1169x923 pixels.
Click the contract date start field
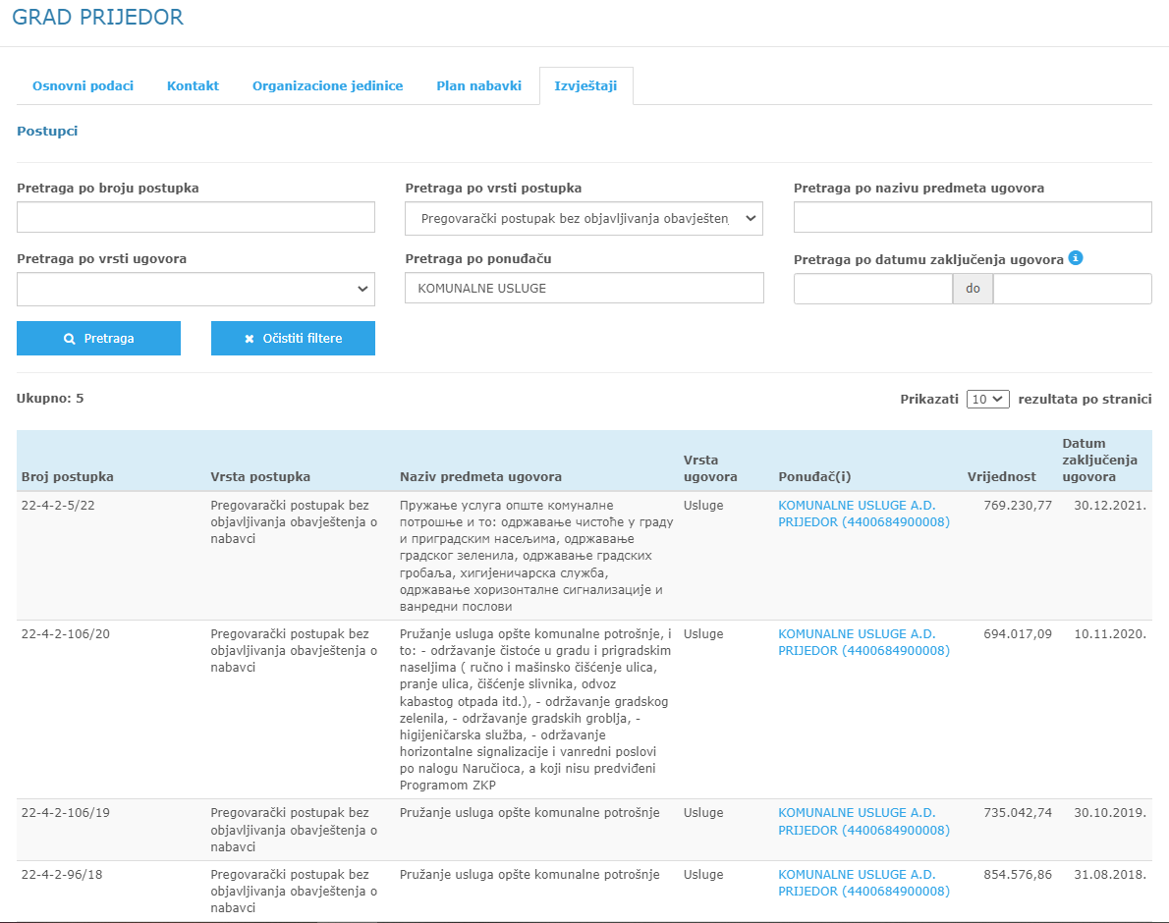click(x=872, y=289)
